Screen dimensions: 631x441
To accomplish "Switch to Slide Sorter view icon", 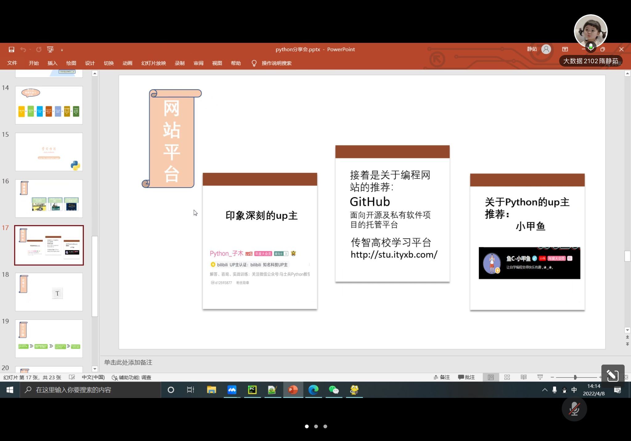I will [x=507, y=377].
